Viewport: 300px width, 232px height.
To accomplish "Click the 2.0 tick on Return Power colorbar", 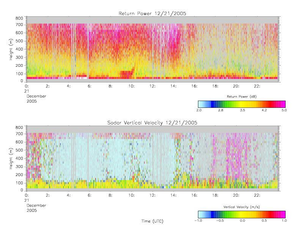I will pyautogui.click(x=199, y=110).
